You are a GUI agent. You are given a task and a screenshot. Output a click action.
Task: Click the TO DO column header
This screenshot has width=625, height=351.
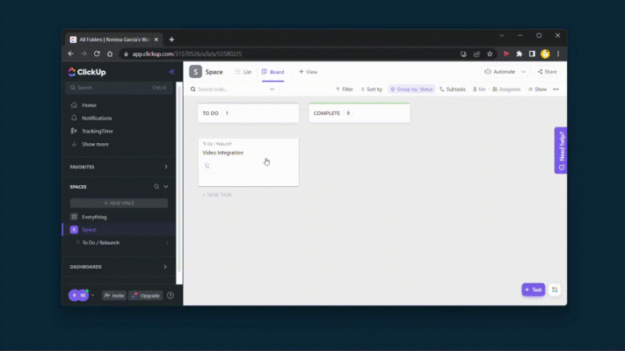(x=248, y=113)
